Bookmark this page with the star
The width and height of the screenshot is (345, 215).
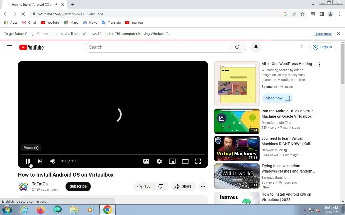tap(302, 14)
